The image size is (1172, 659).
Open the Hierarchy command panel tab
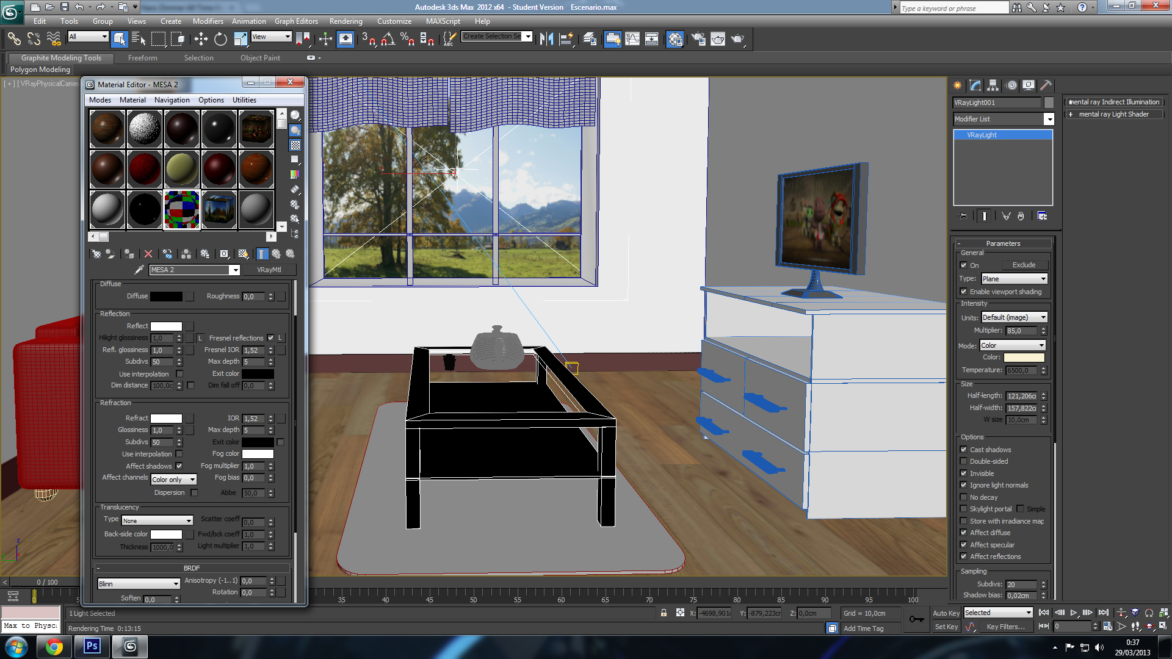(993, 85)
